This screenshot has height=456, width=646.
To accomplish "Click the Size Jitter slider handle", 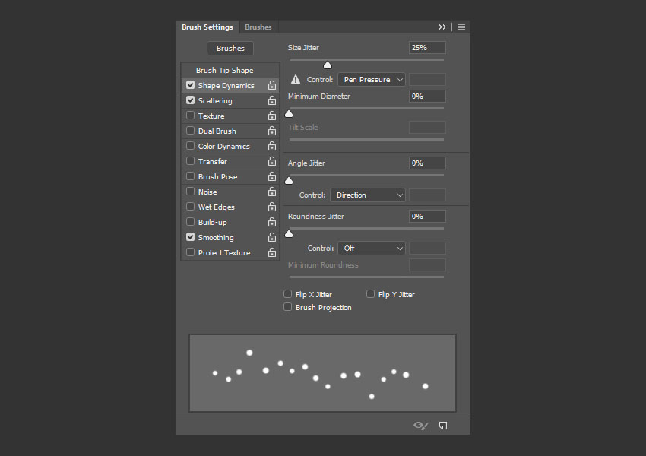I will point(328,65).
